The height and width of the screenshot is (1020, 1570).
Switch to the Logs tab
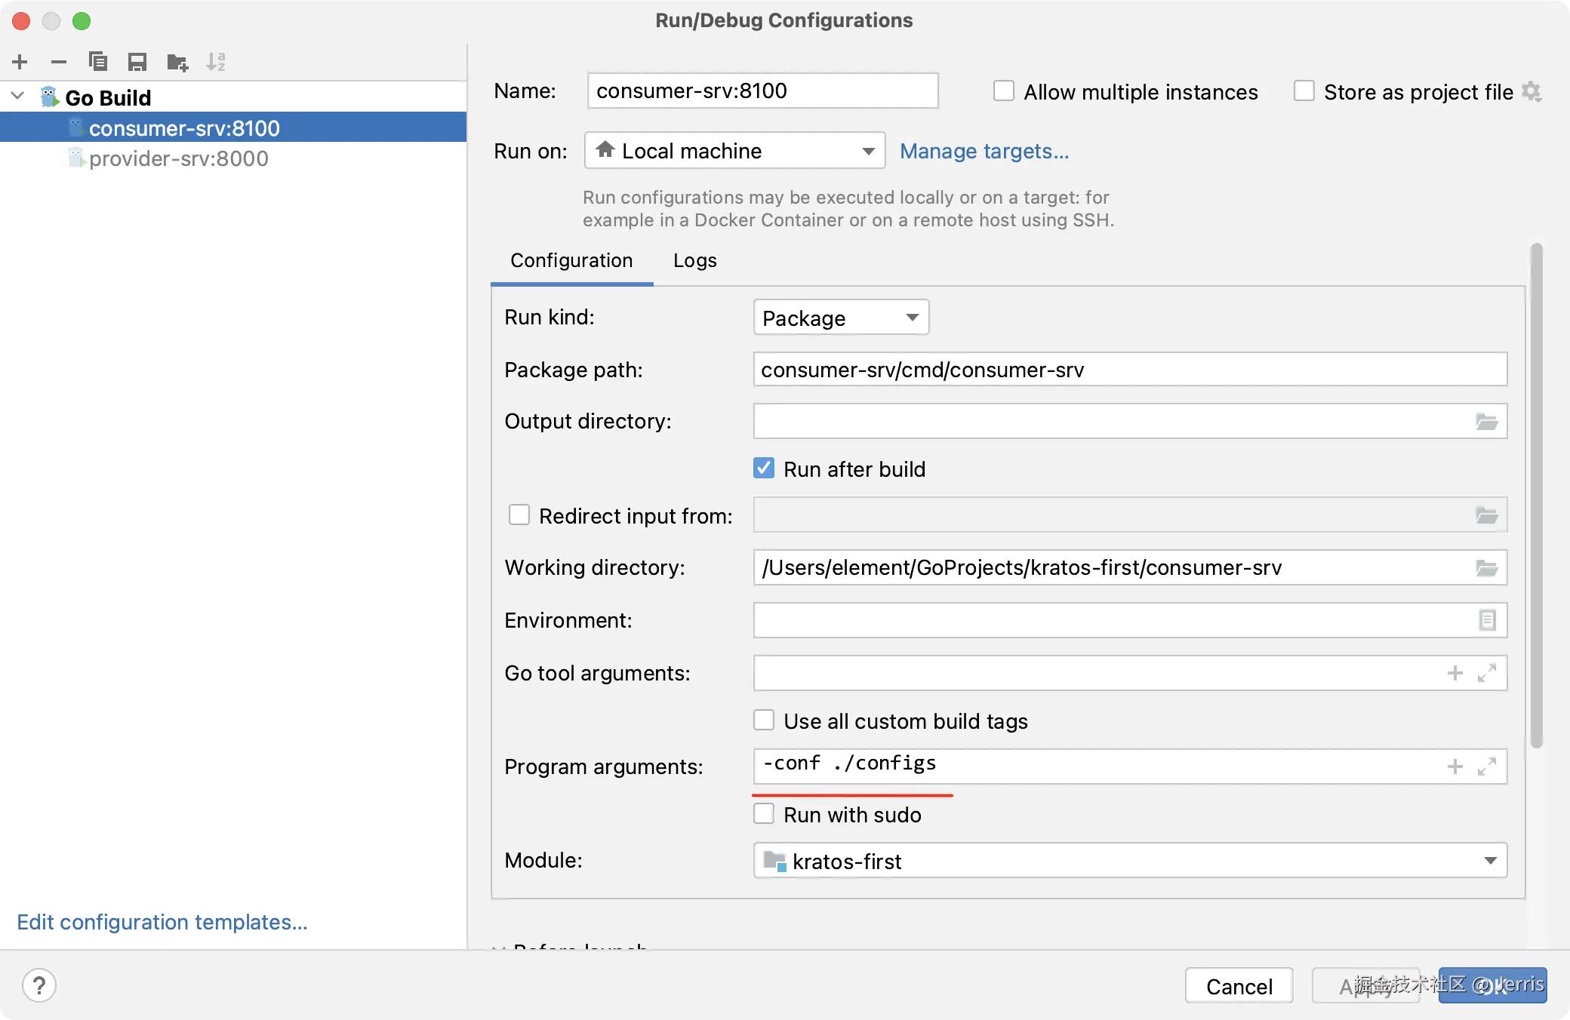[694, 260]
